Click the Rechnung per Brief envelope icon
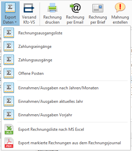132x151 pixels. [x=98, y=8]
